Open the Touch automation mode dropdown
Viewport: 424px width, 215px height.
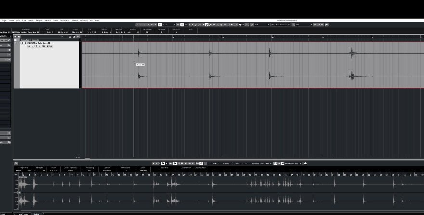(169, 25)
